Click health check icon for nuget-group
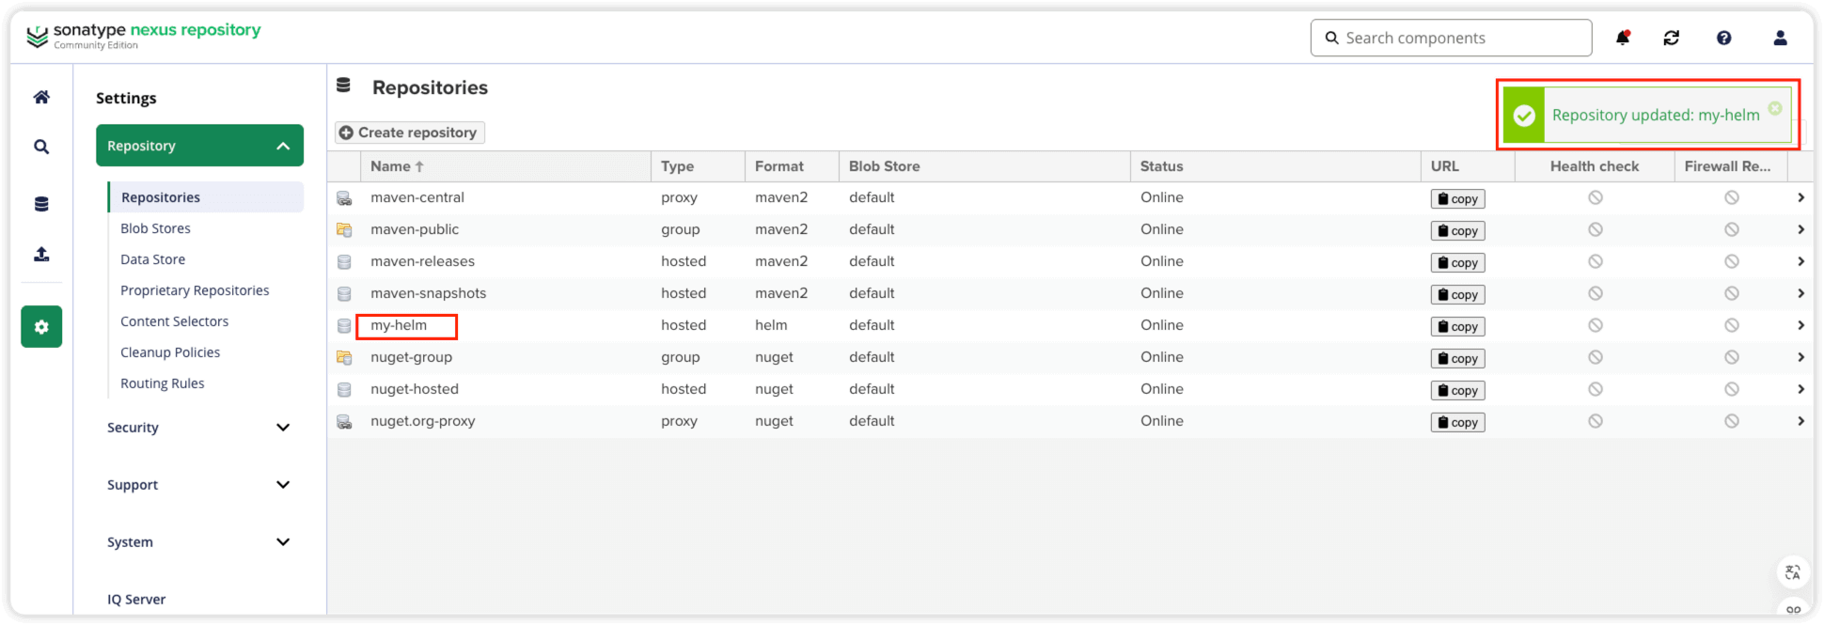The width and height of the screenshot is (1824, 625). pos(1596,357)
